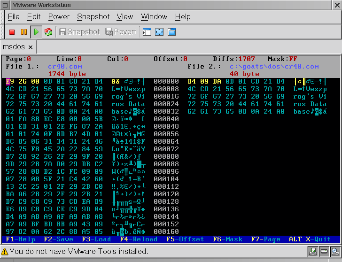Open the File menu
This screenshot has width=342, height=262.
click(14, 17)
